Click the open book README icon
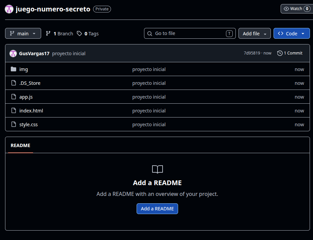313x240 pixels. (x=157, y=169)
